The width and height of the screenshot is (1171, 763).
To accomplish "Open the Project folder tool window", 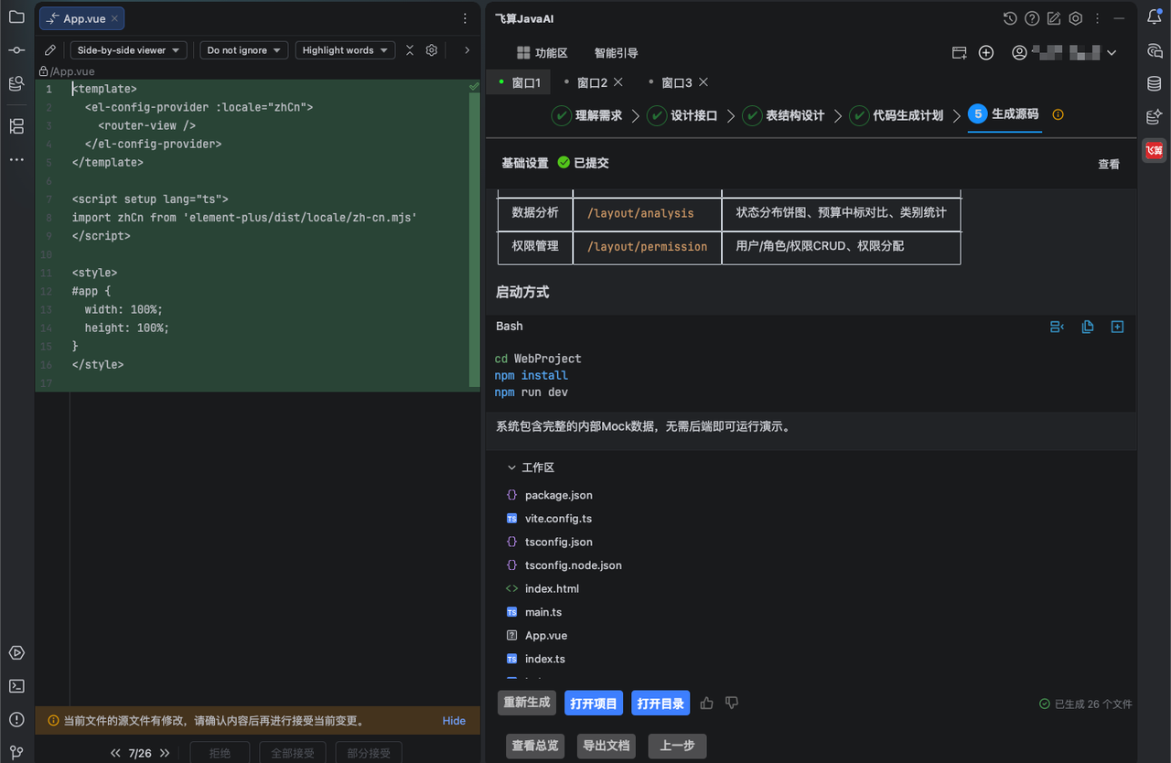I will point(16,17).
